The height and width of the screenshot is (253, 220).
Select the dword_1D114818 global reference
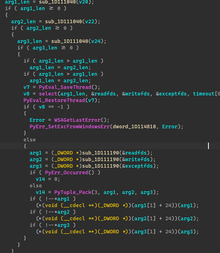(134, 127)
